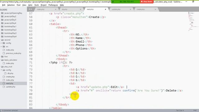The height and width of the screenshot is (112, 199).
Task: Open the first folder
Action: [6, 57]
